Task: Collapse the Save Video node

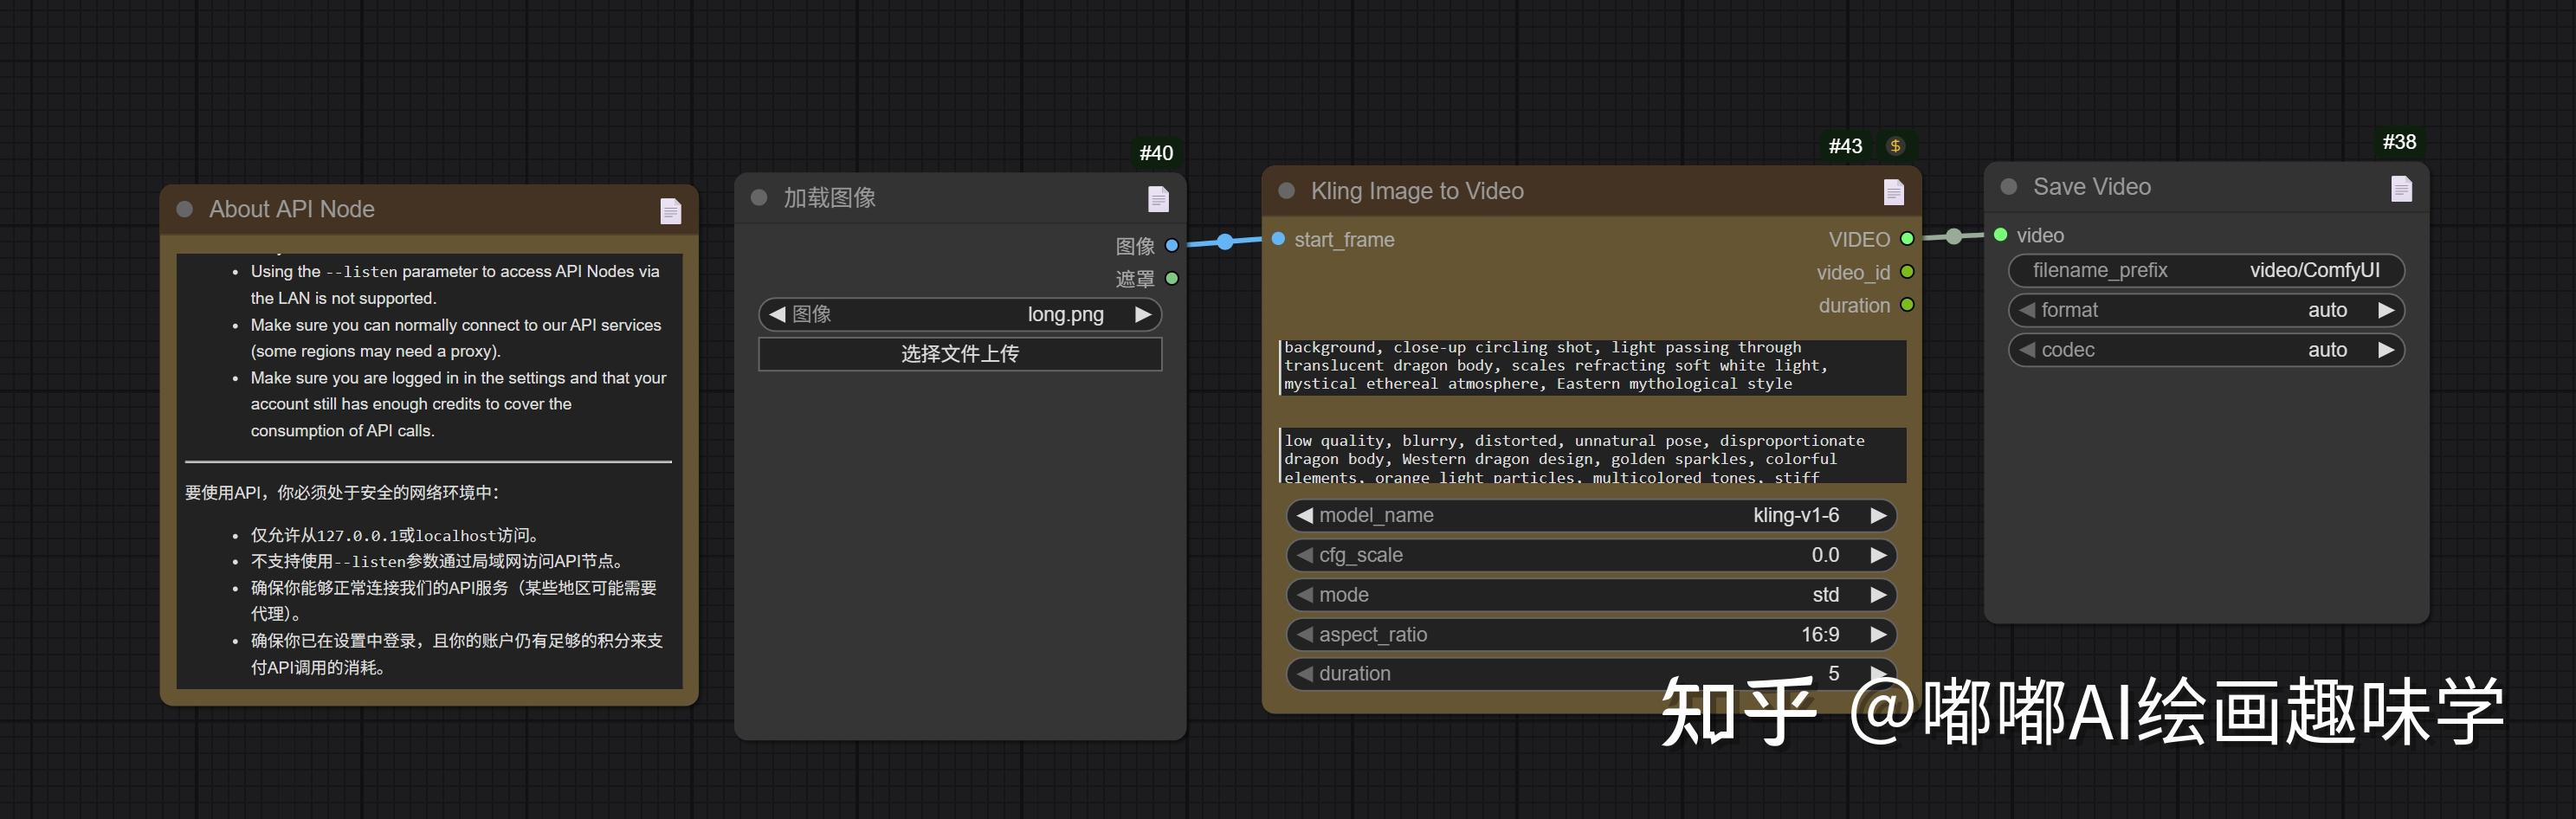Action: pos(2008,187)
